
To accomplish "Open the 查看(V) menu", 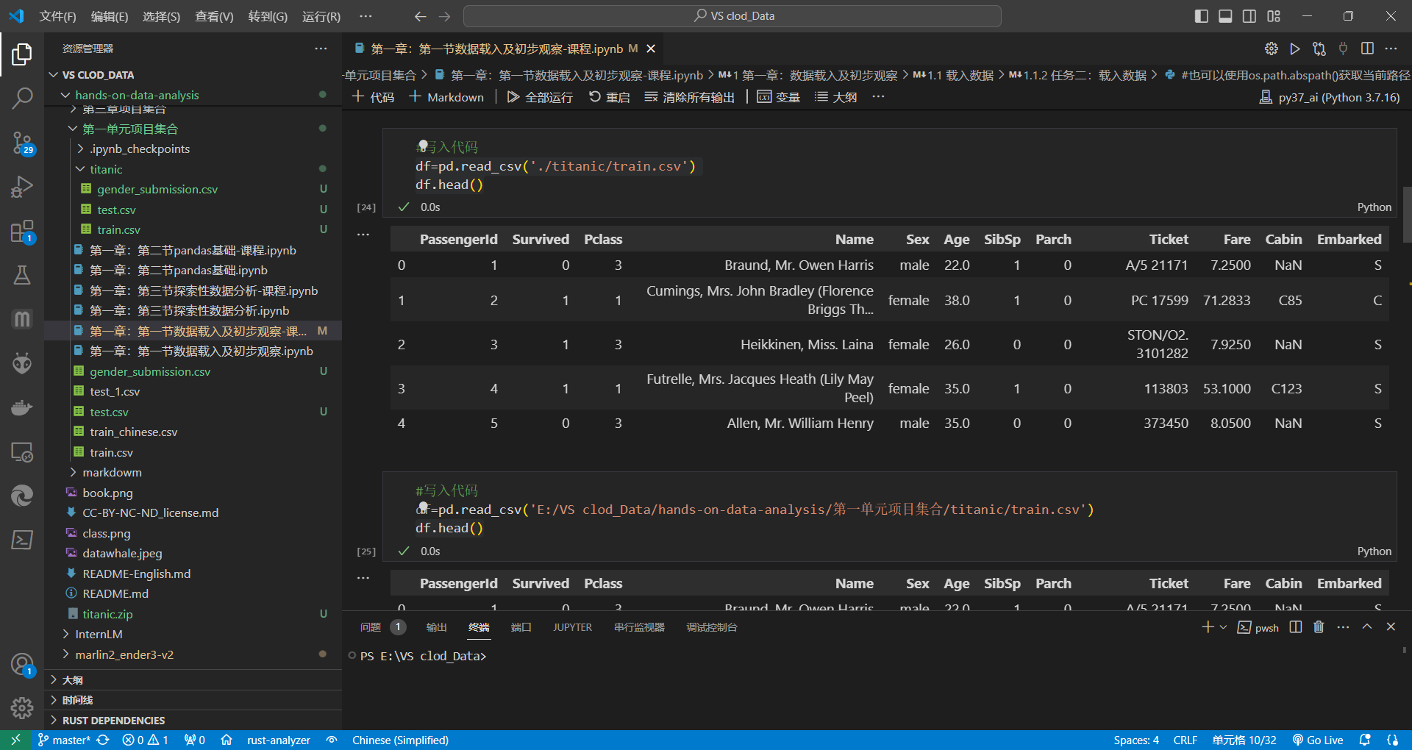I will tap(213, 16).
